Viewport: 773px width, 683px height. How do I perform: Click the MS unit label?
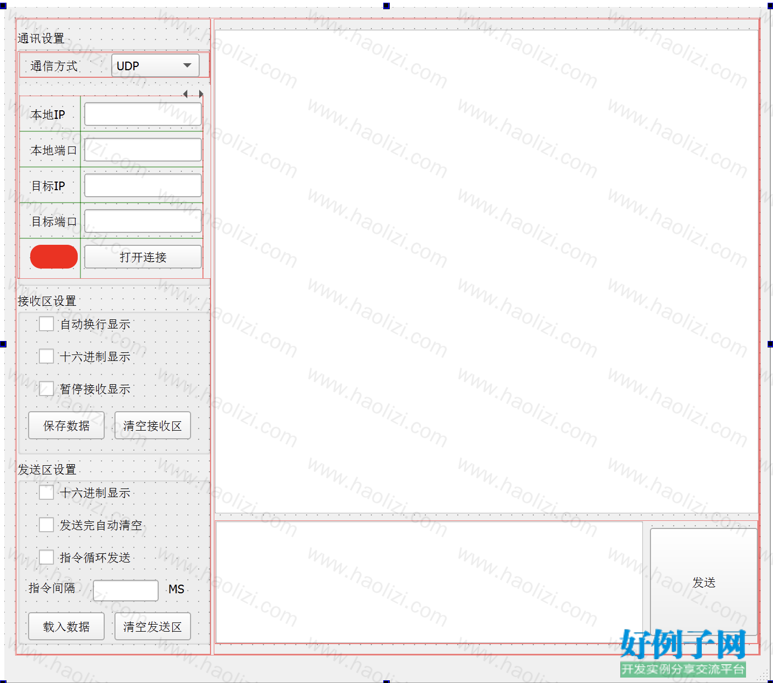pyautogui.click(x=177, y=589)
